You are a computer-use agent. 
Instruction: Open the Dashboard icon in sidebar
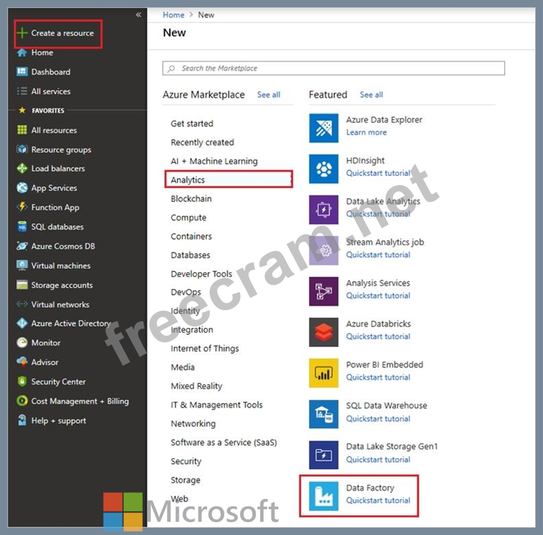22,71
